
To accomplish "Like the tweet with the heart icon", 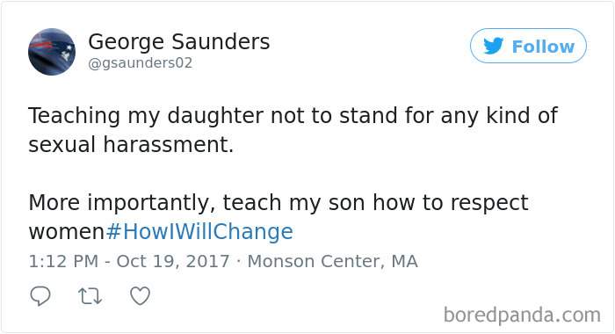I will (x=140, y=296).
